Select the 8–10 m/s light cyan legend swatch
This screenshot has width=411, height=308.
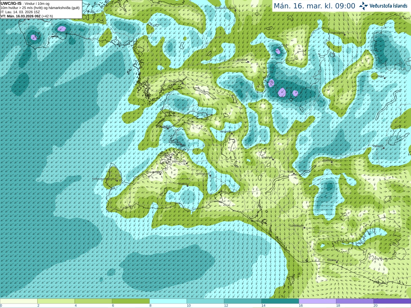[168, 301]
